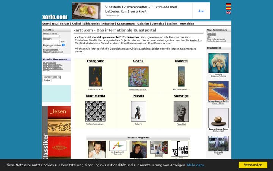Open the Kunstforum link
This screenshot has height=171, width=273.
155,43
